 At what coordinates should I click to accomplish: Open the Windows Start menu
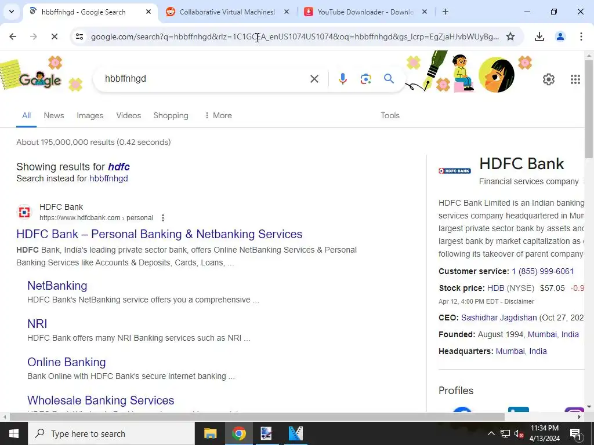[x=14, y=433]
